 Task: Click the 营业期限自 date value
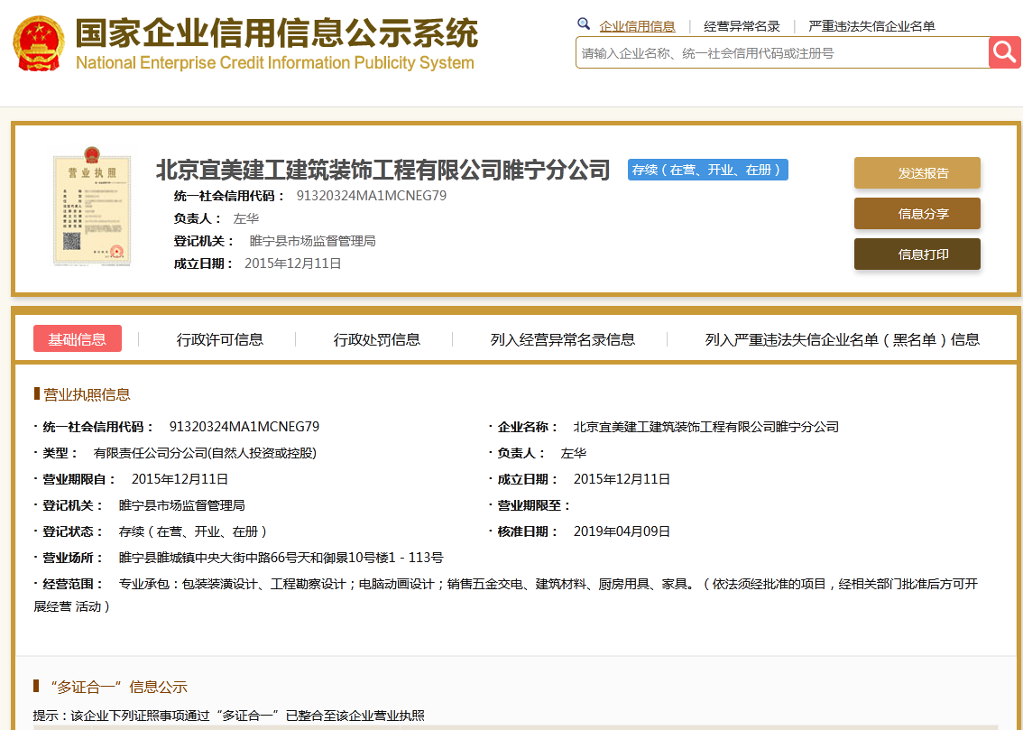180,479
